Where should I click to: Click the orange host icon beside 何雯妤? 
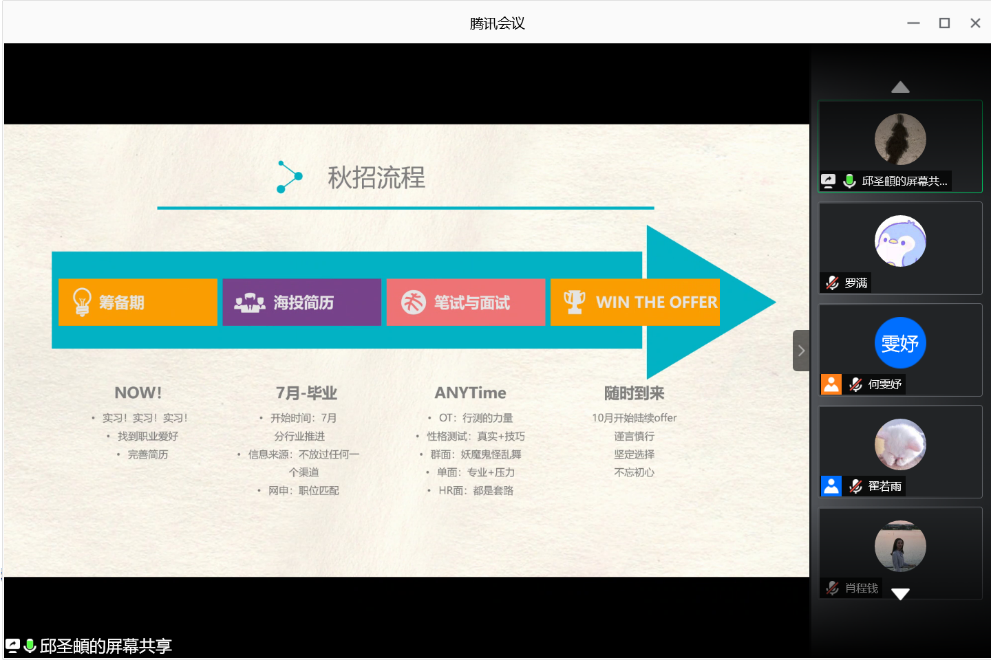click(x=831, y=384)
